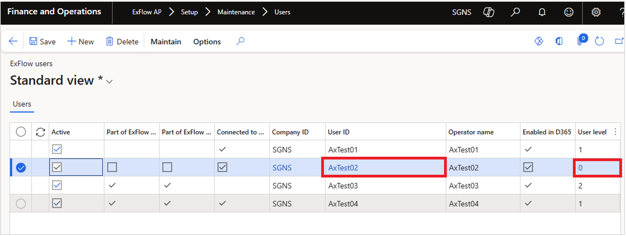
Task: Open attachments icon with 0 badge
Action: [x=582, y=40]
